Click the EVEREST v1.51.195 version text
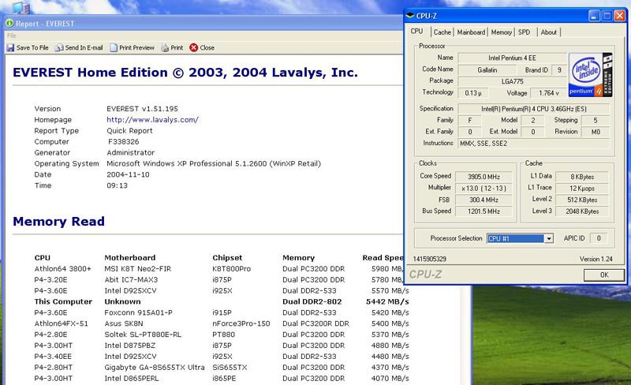 [142, 109]
